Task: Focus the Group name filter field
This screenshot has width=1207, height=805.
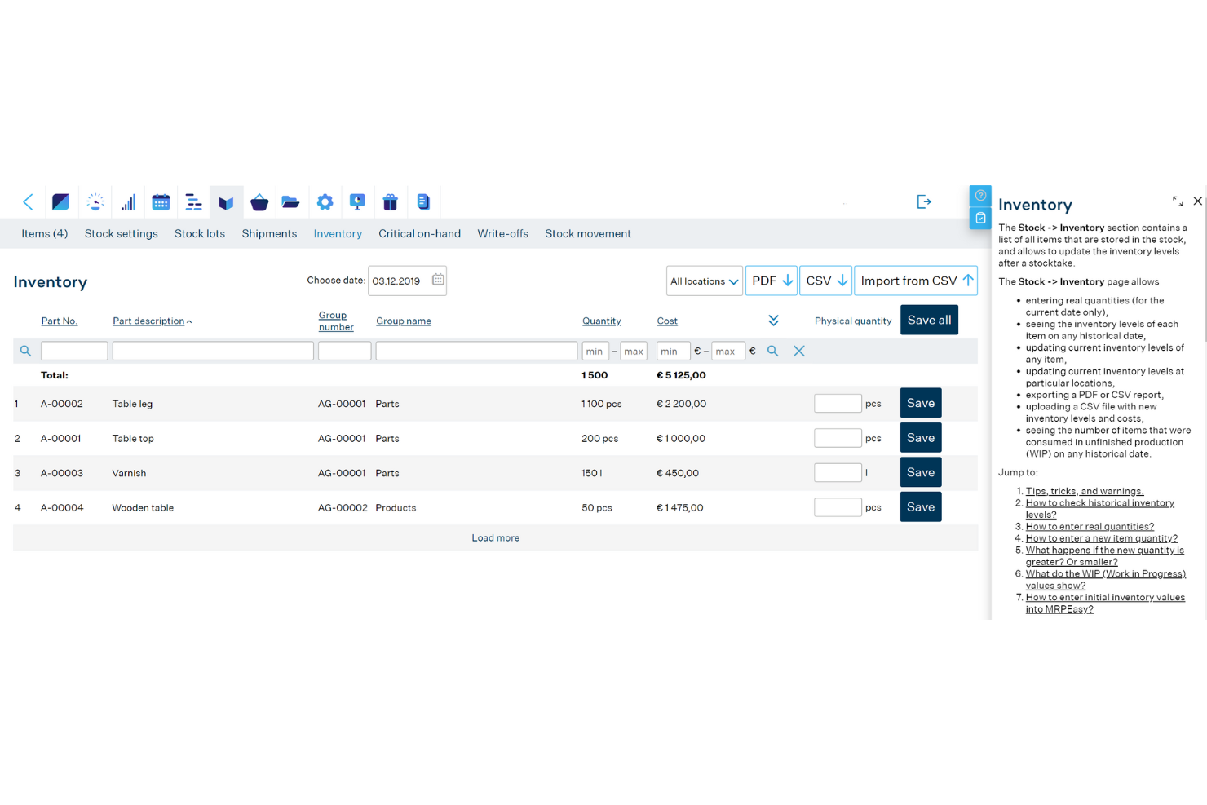Action: point(476,351)
